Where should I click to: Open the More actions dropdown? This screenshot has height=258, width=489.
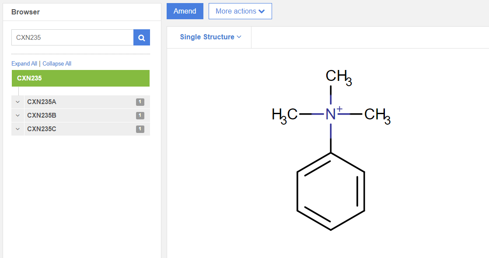click(240, 11)
